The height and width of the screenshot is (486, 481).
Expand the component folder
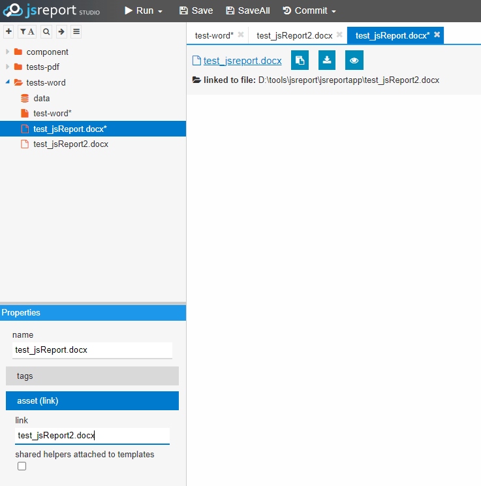click(x=7, y=52)
